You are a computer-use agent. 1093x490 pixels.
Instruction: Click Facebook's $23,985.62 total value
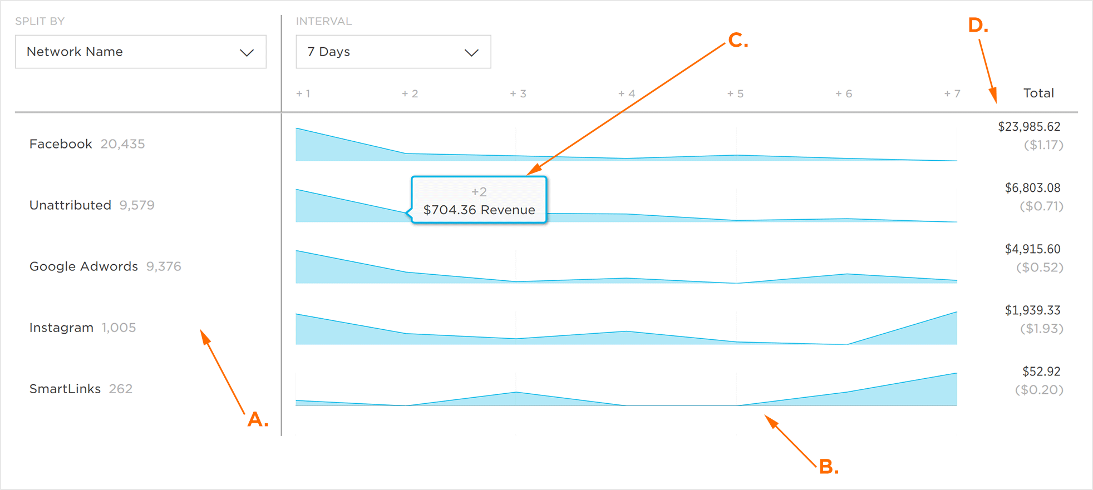pos(1029,127)
